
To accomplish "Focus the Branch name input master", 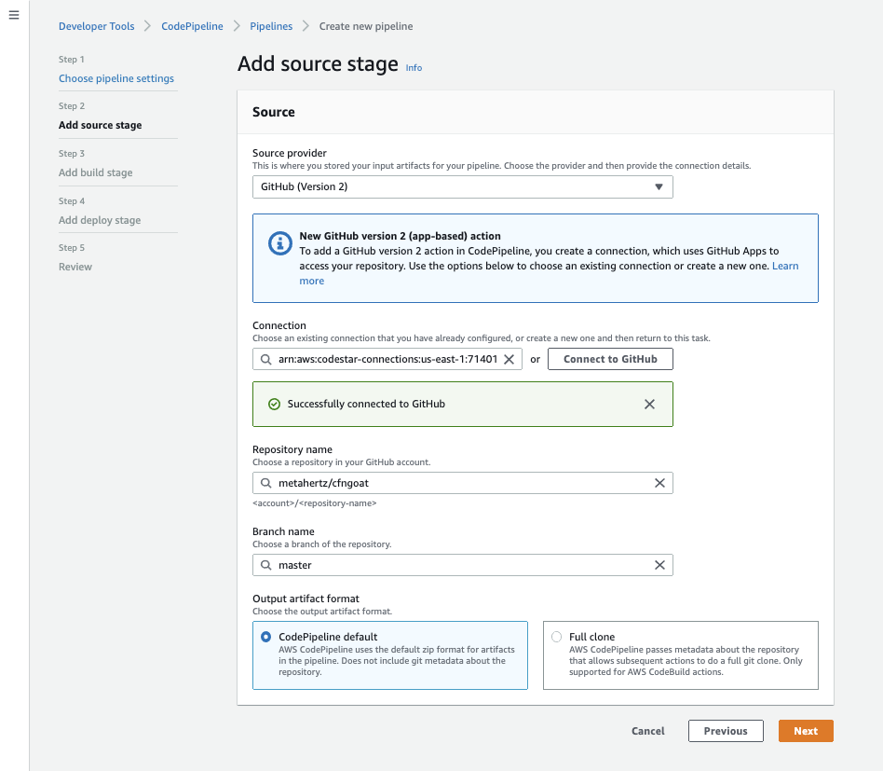I will 462,565.
